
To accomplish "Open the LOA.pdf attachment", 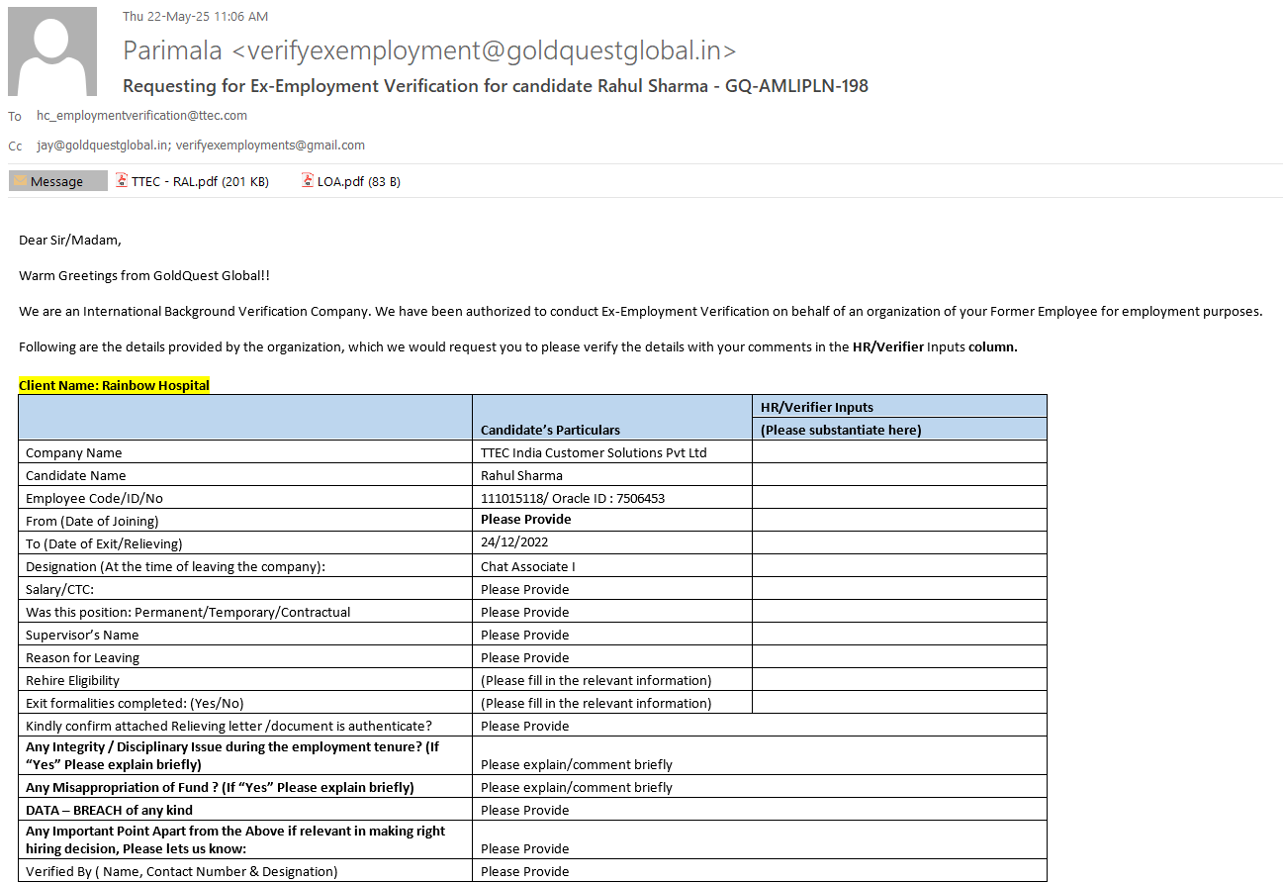I will point(358,181).
